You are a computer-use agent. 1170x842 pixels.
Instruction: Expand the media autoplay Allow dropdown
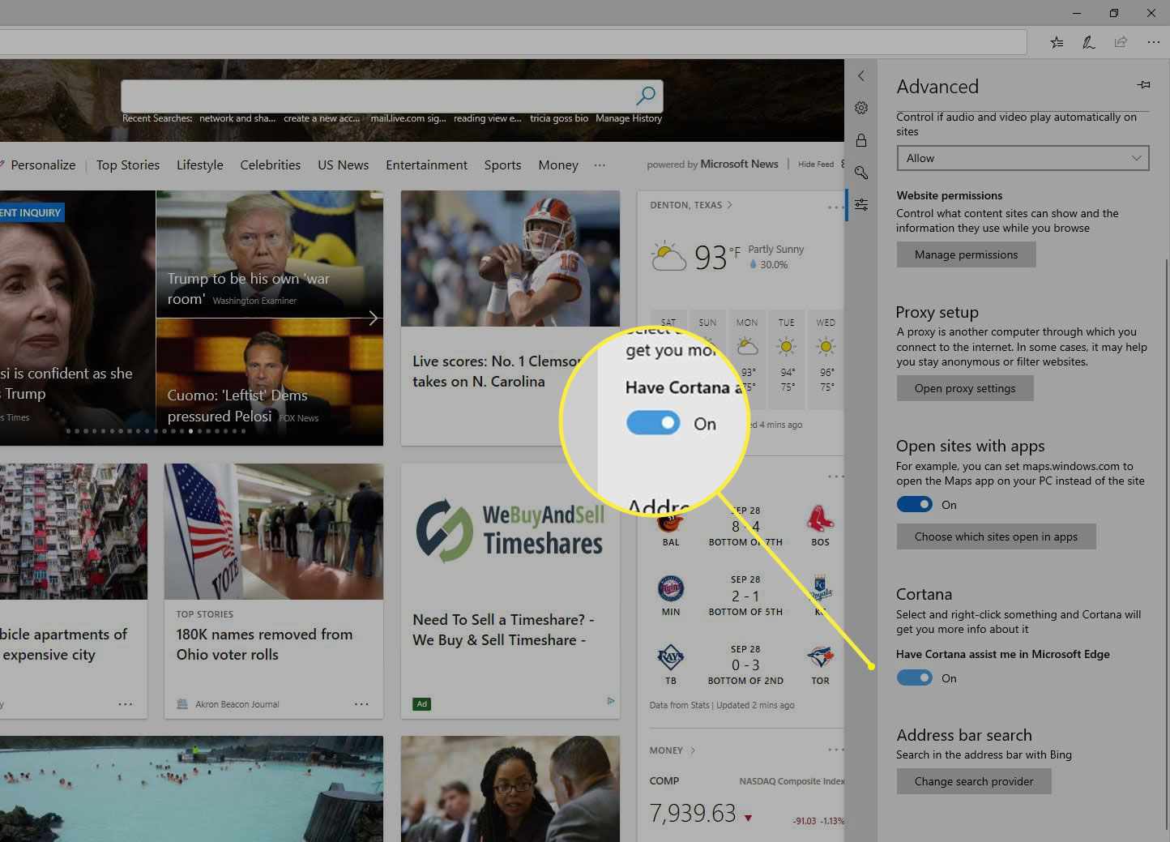pos(1023,158)
